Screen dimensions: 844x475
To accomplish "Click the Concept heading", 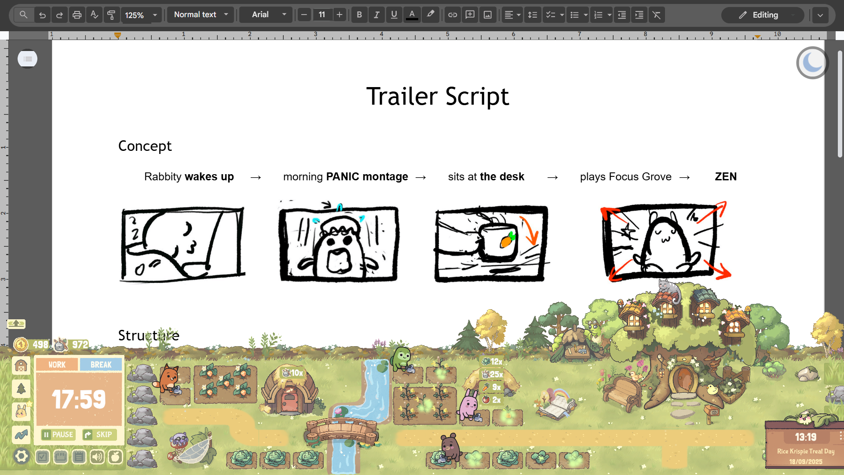I will tap(145, 146).
